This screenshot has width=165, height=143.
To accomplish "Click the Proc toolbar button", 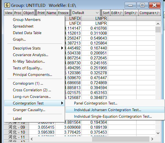I will (x=18, y=13).
